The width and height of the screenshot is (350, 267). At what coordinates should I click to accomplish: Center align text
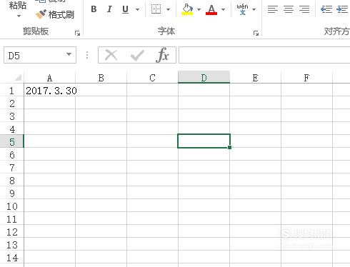point(289,9)
